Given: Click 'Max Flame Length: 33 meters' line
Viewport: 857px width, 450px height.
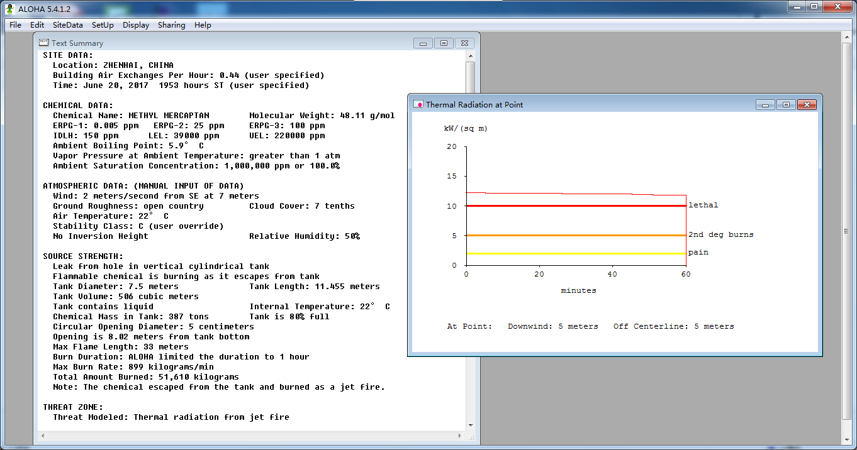Looking at the screenshot, I should coord(121,347).
